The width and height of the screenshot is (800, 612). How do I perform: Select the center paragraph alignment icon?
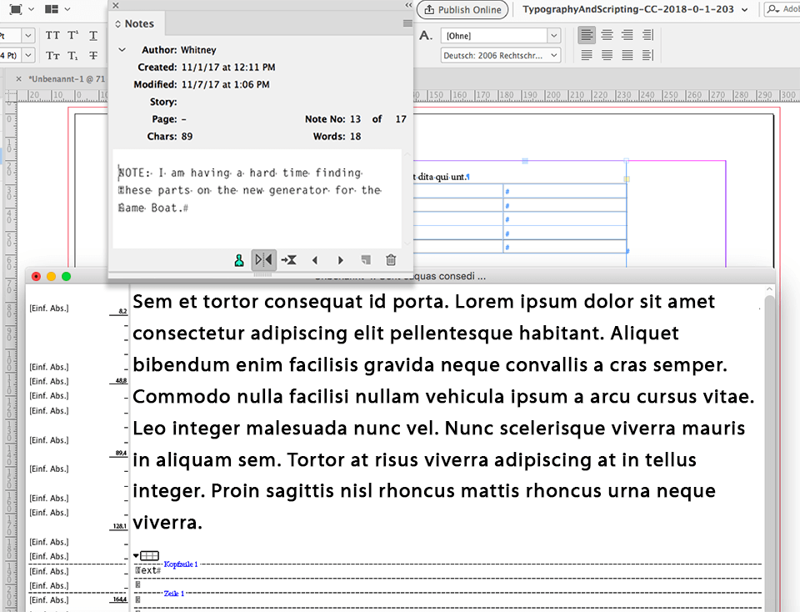tap(606, 34)
